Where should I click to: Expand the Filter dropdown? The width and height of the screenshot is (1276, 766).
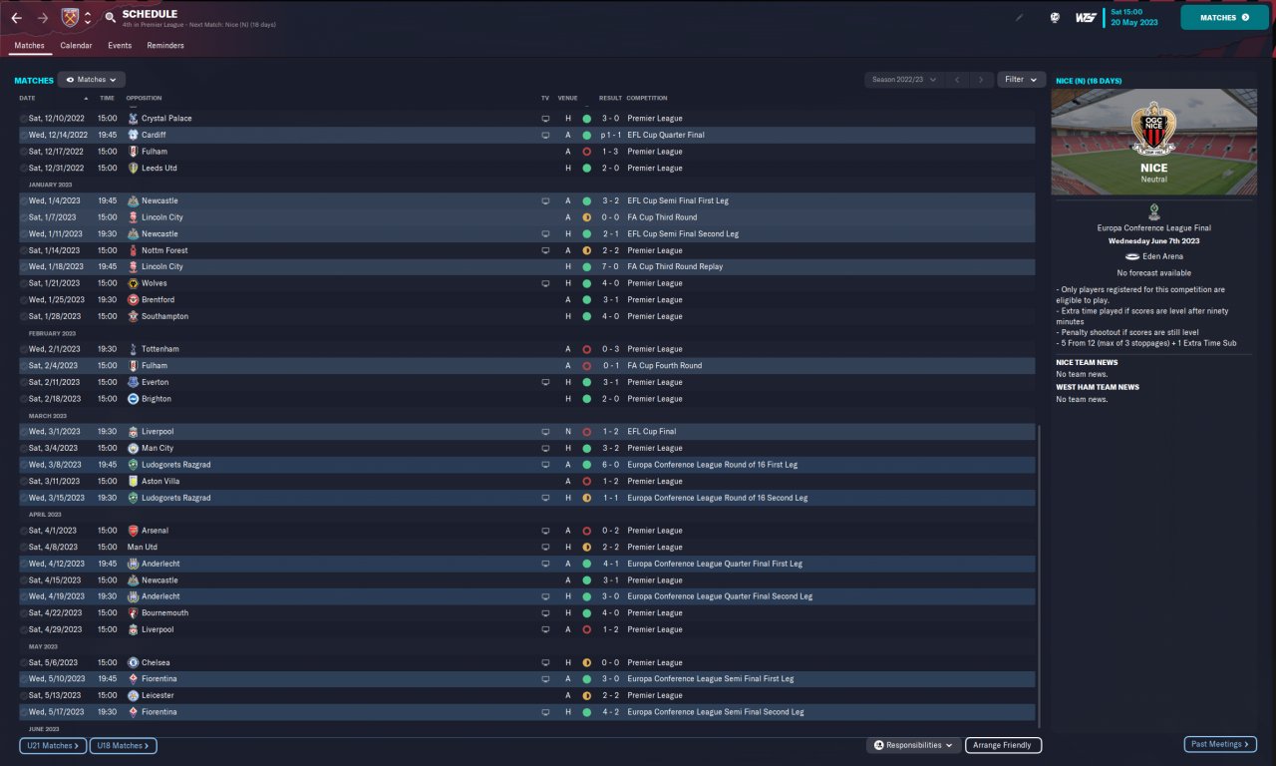(1021, 80)
